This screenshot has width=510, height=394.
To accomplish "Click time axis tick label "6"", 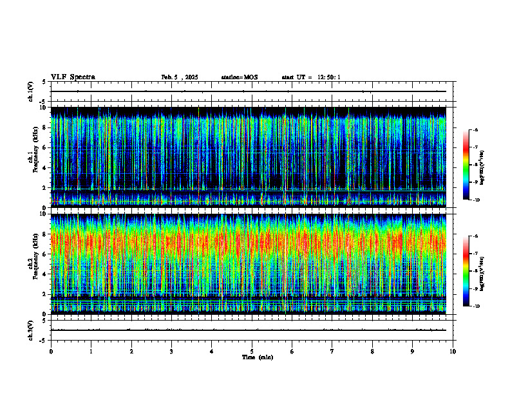I will [x=292, y=352].
